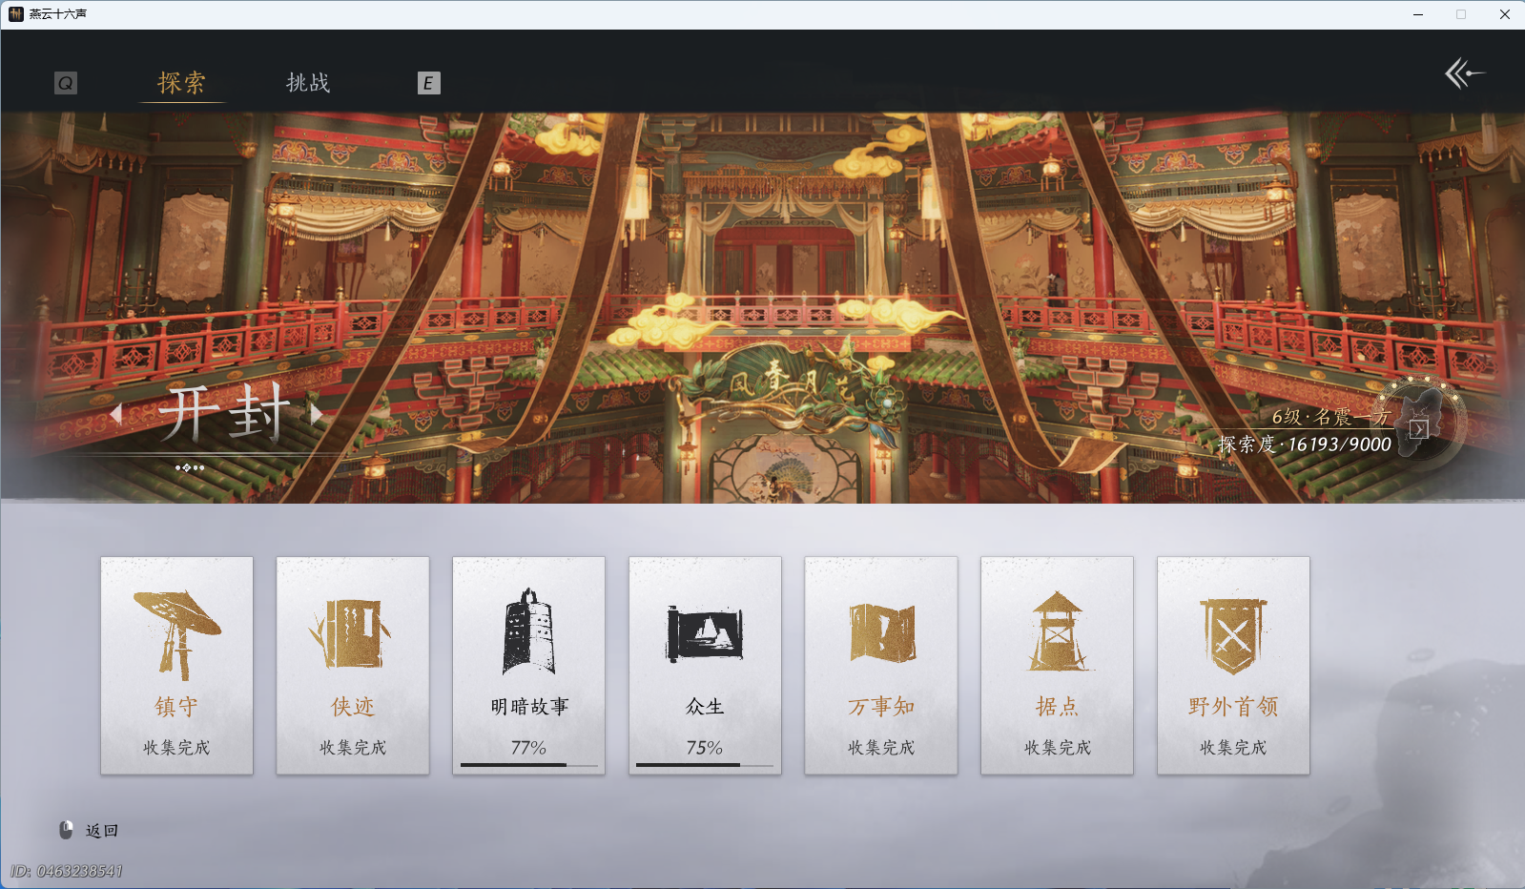Viewport: 1525px width, 889px height.
Task: Click the 明暗故事 77% progress bar
Action: [x=528, y=765]
